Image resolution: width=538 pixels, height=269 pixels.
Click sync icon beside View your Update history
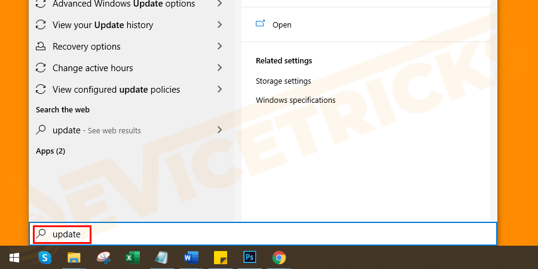(x=41, y=25)
